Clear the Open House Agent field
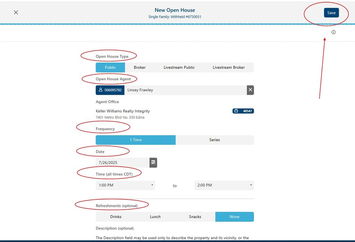The width and height of the screenshot is (355, 242). point(250,90)
